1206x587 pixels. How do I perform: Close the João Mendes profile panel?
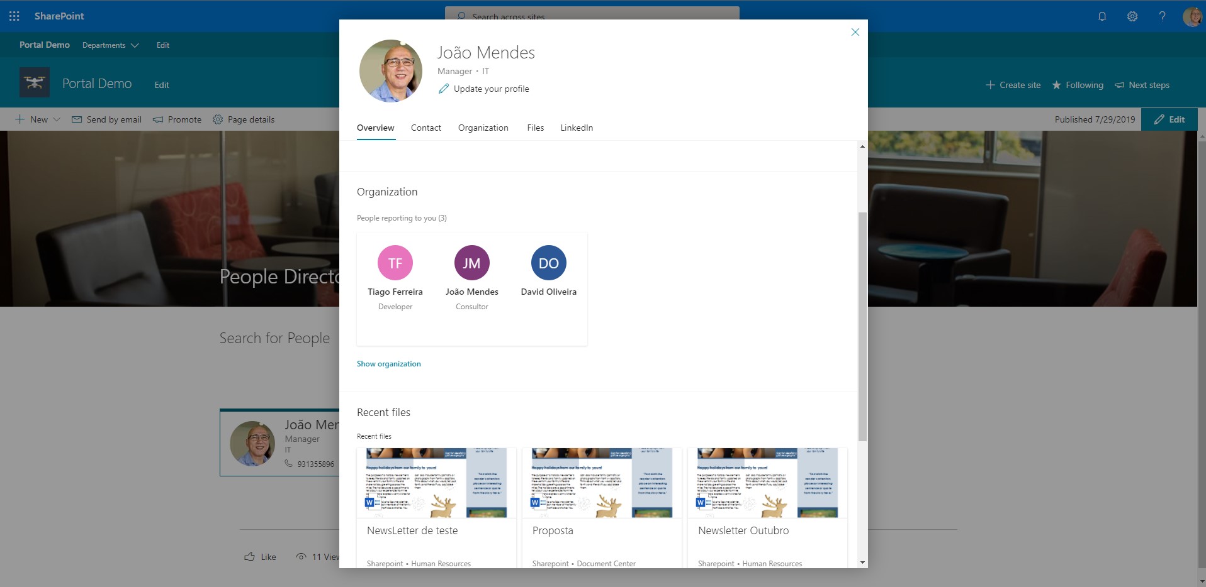tap(855, 32)
